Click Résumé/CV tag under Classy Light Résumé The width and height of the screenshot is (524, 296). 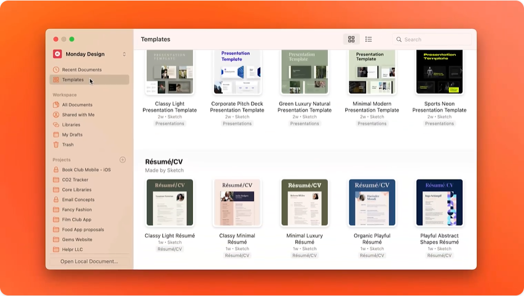(170, 249)
